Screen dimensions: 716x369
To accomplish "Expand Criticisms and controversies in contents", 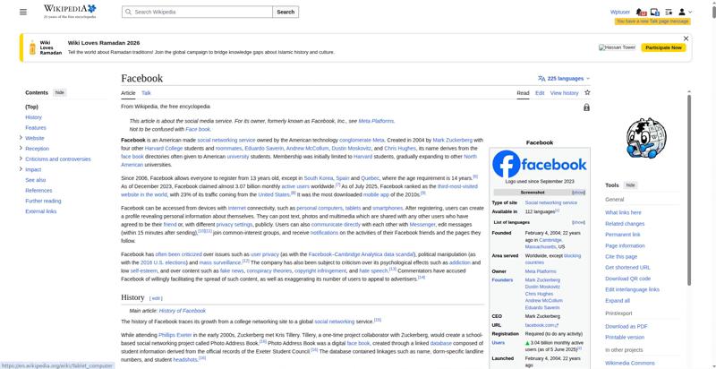I will 21,159.
